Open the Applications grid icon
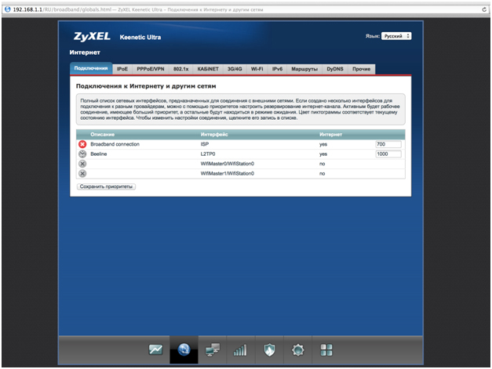Viewport: 492px width, 369px height. click(326, 350)
